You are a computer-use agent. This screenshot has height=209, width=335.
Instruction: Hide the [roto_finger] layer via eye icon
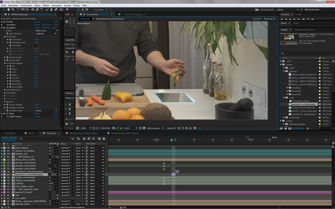(x=50, y=148)
